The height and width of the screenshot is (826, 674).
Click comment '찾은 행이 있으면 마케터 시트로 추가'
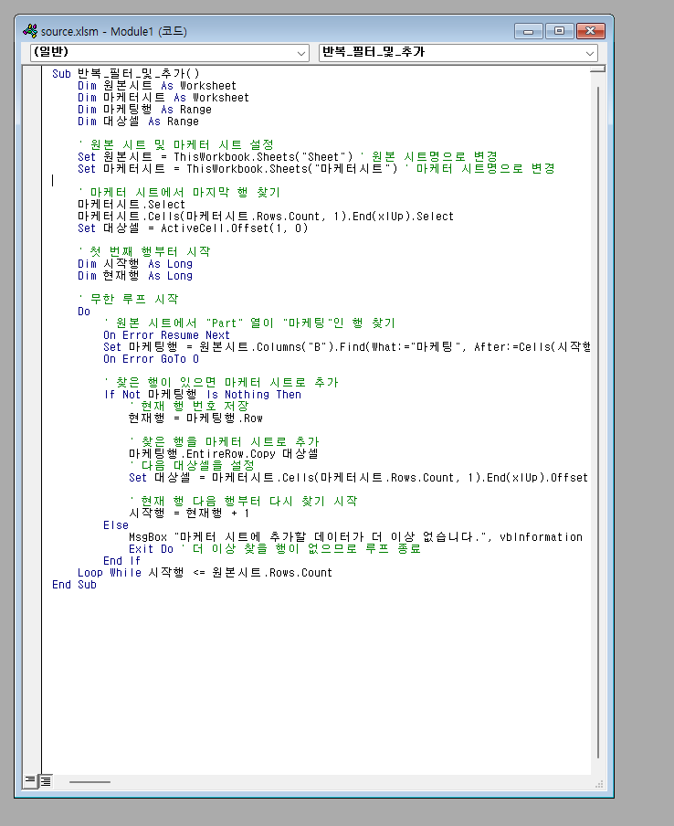click(x=221, y=383)
